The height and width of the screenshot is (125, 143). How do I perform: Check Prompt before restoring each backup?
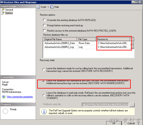[44, 25]
